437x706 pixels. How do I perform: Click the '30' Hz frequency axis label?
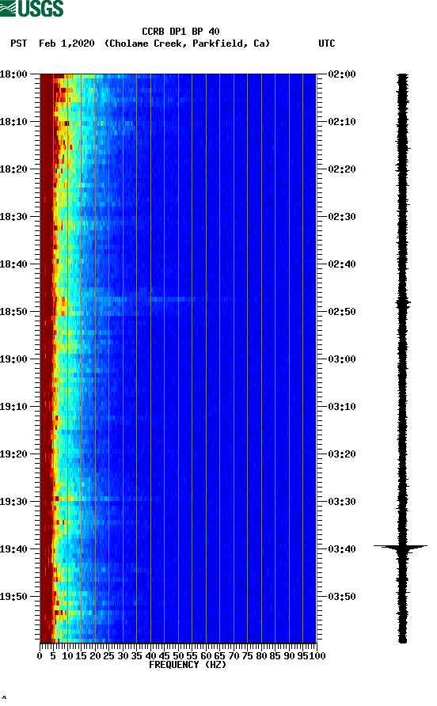point(123,656)
